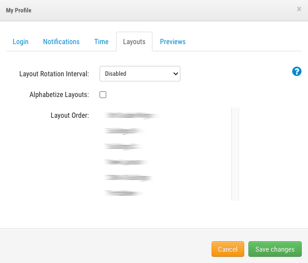Click the orange Cancel button
Viewport: 308px width, 263px height.
click(228, 249)
